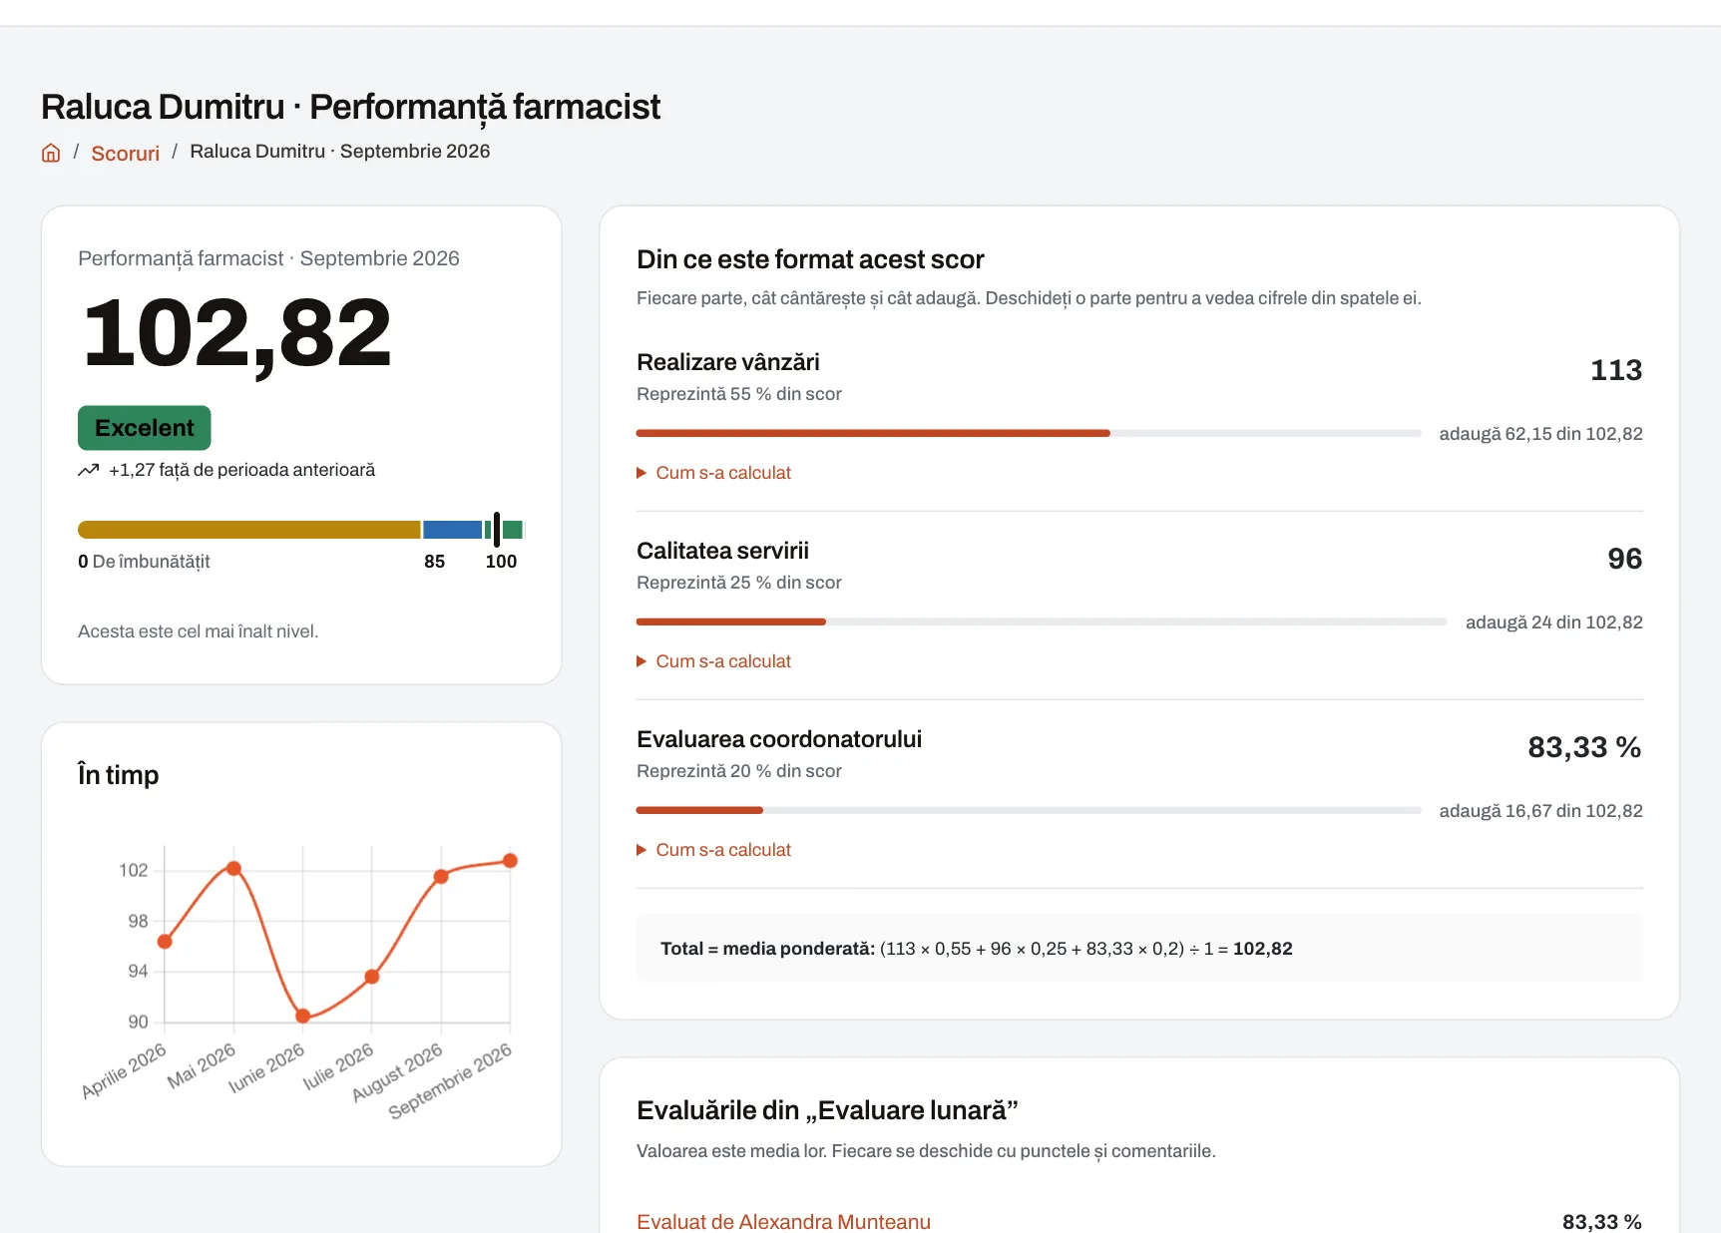Click the 'În timp' chart heading

119,775
